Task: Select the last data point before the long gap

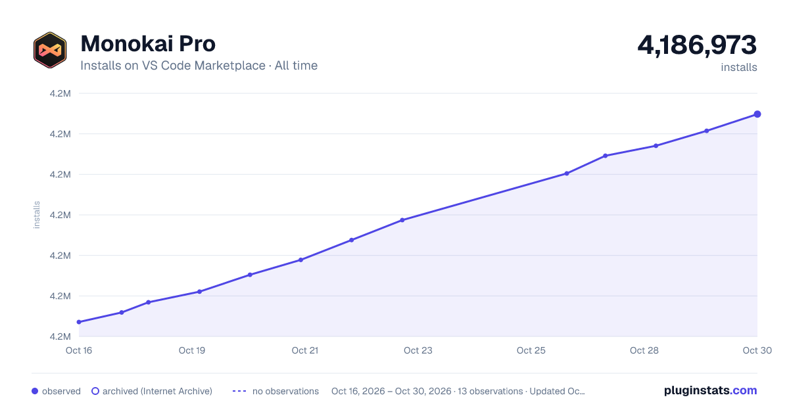Action: tap(402, 220)
